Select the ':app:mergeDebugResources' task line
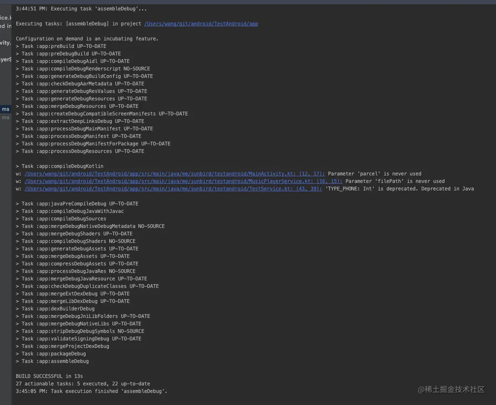This screenshot has width=496, height=405. click(x=77, y=106)
